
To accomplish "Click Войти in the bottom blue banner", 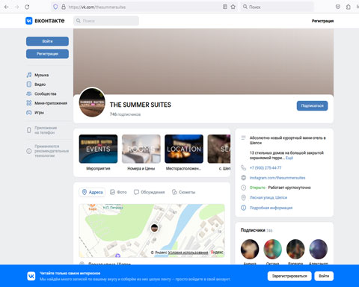I will pyautogui.click(x=324, y=276).
